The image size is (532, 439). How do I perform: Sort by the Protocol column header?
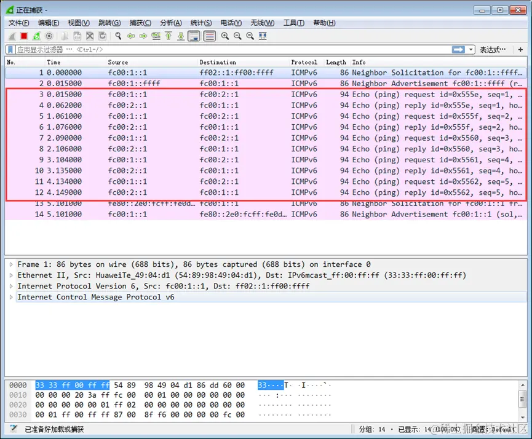[x=307, y=62]
